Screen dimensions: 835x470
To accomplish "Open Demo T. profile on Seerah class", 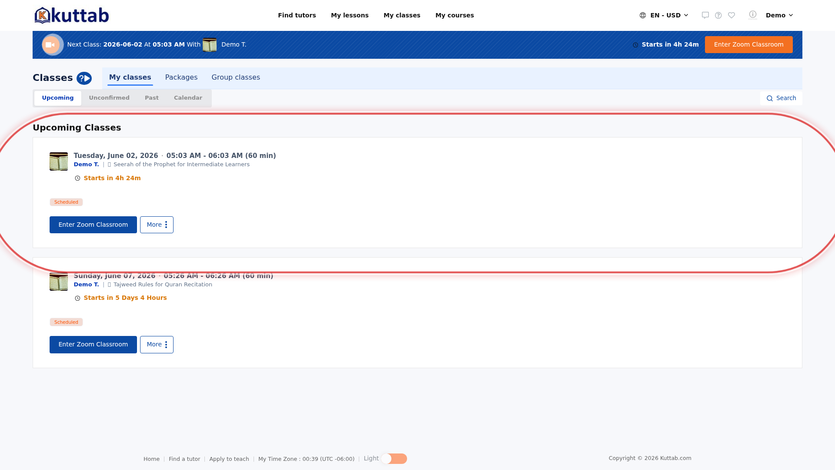I will click(x=86, y=164).
